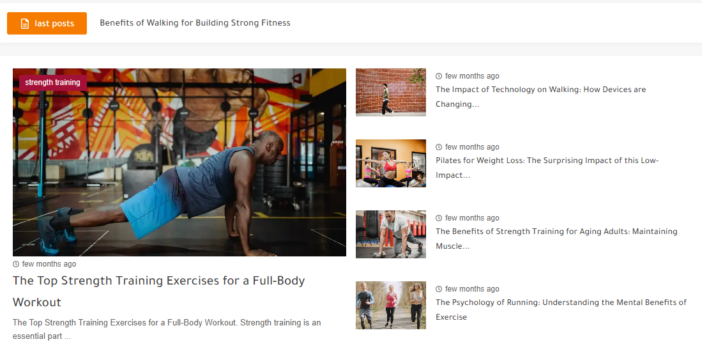Open Benefits of Walking ticker headline
702x344 pixels.
[195, 23]
